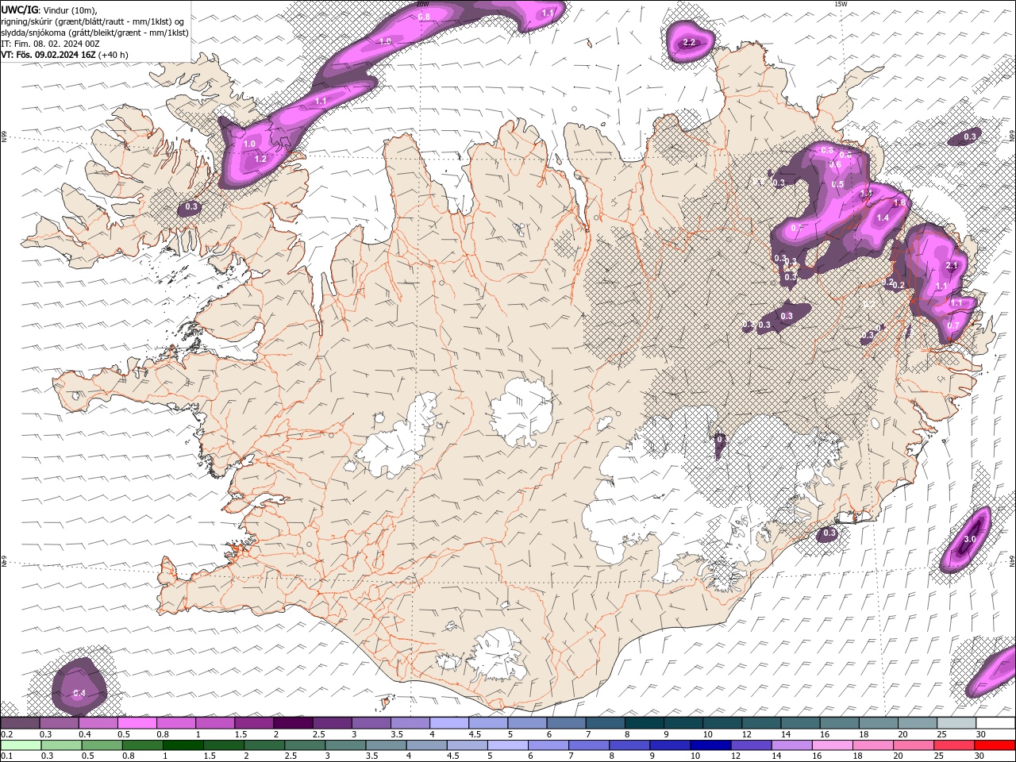Viewport: 1016px width, 762px height.
Task: Pick rain legend swatch between 1 and 1.5
Action: click(183, 745)
